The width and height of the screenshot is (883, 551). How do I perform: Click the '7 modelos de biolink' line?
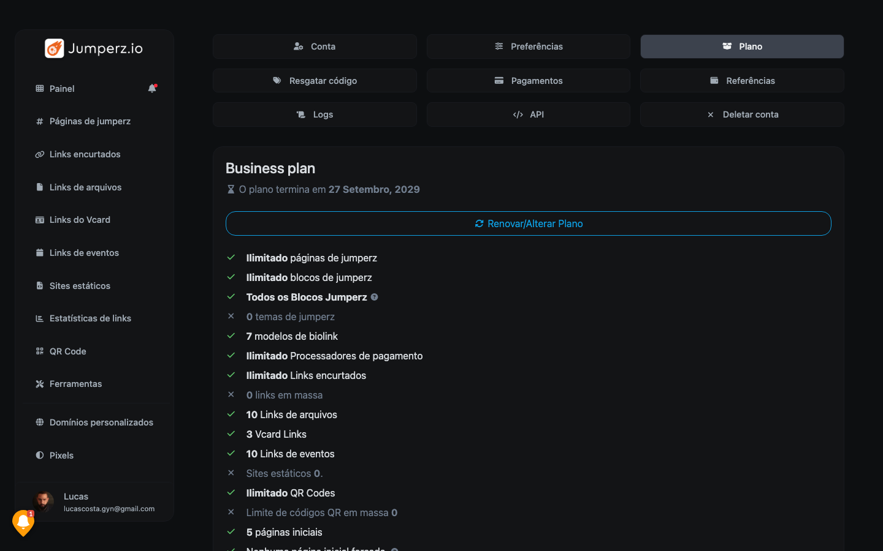pyautogui.click(x=292, y=336)
